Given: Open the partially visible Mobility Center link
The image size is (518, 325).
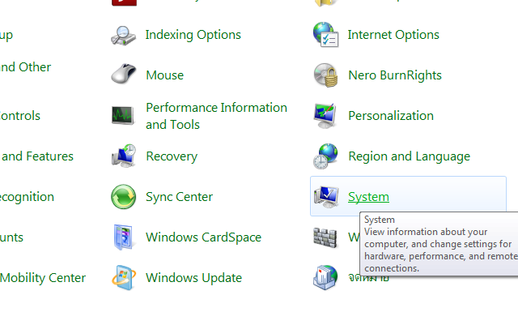Looking at the screenshot, I should [43, 278].
